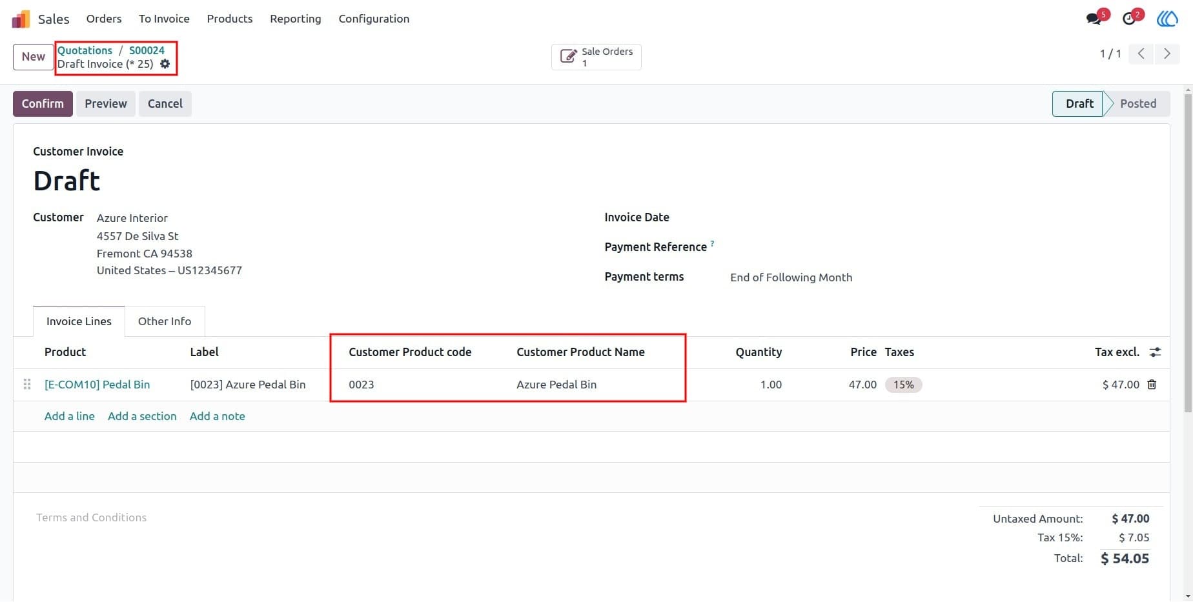1193x602 pixels.
Task: Open the column settings adjust icon
Action: 1155,352
